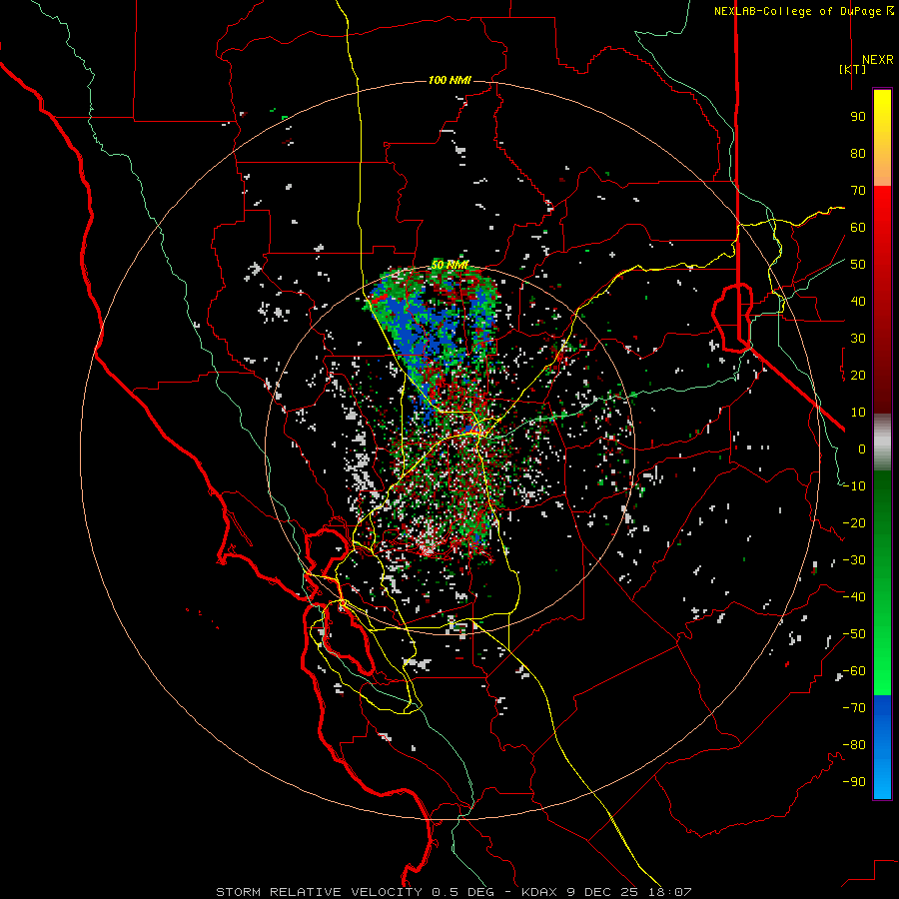
Task: Click the -40 legend value
Action: [x=854, y=597]
